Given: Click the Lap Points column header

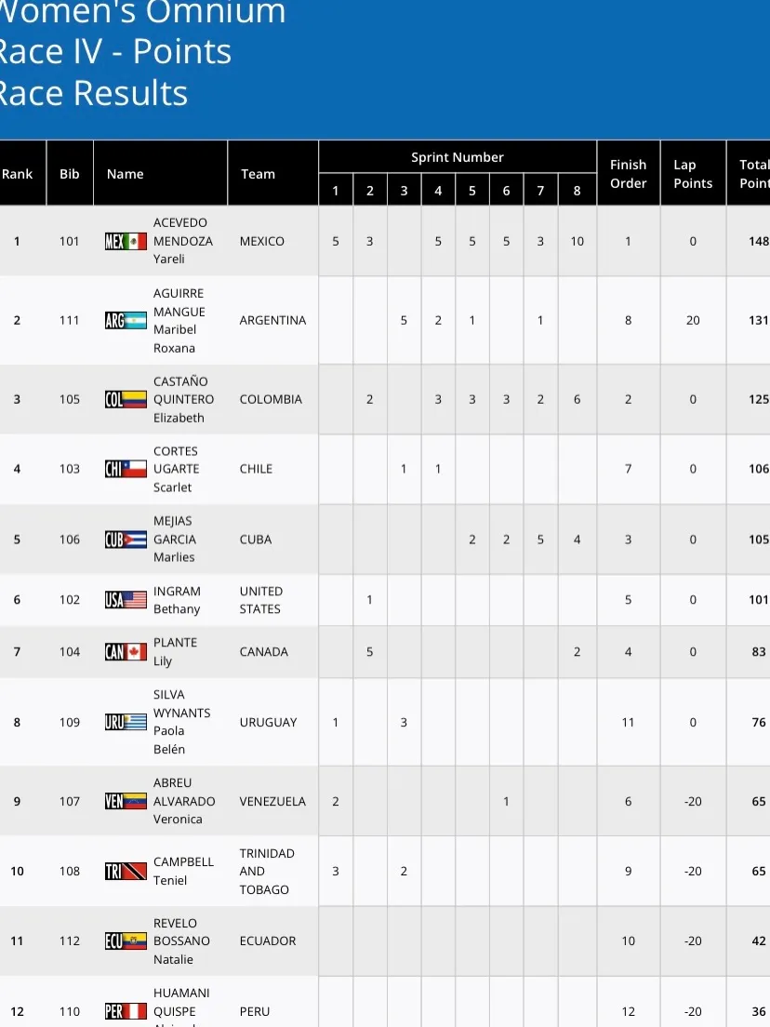Looking at the screenshot, I should (693, 174).
